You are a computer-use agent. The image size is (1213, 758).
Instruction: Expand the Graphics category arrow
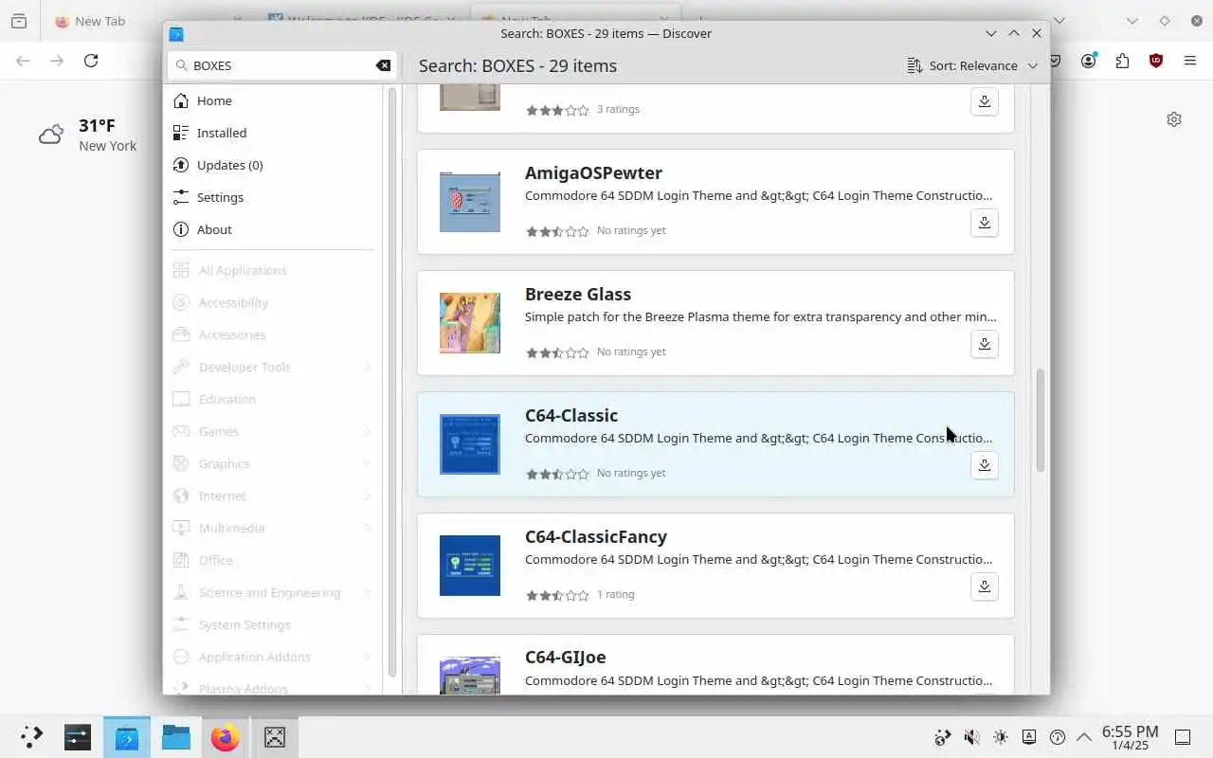[367, 463]
